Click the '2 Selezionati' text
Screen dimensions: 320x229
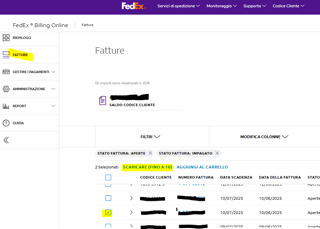point(107,167)
